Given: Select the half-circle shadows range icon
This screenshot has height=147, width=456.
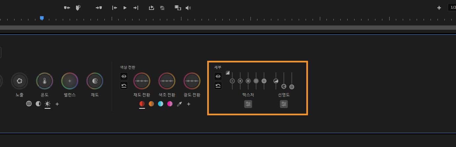Looking at the screenshot, I should click(x=38, y=104).
